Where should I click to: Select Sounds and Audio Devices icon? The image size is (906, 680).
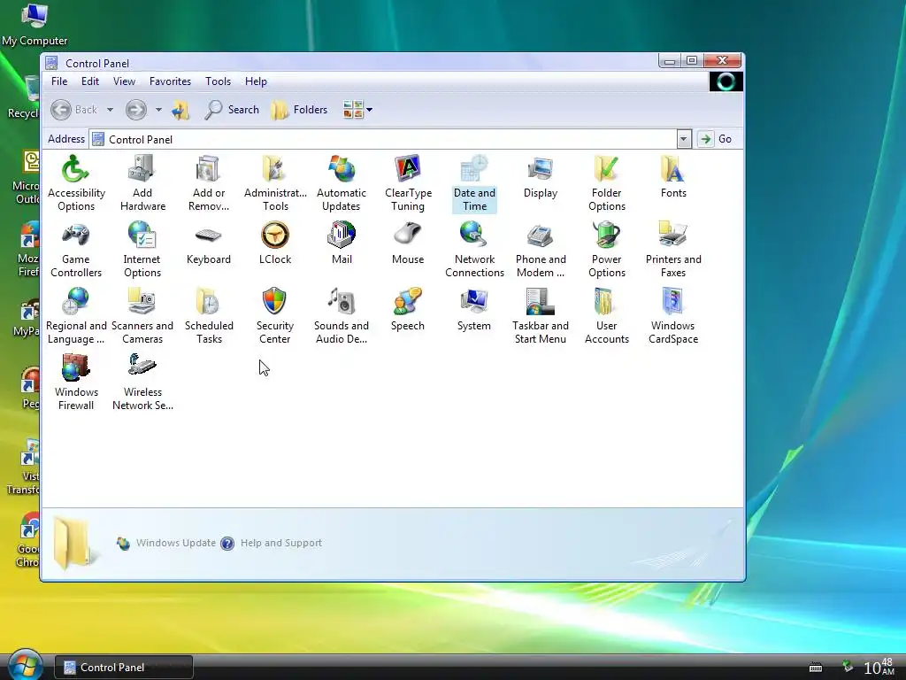point(342,316)
